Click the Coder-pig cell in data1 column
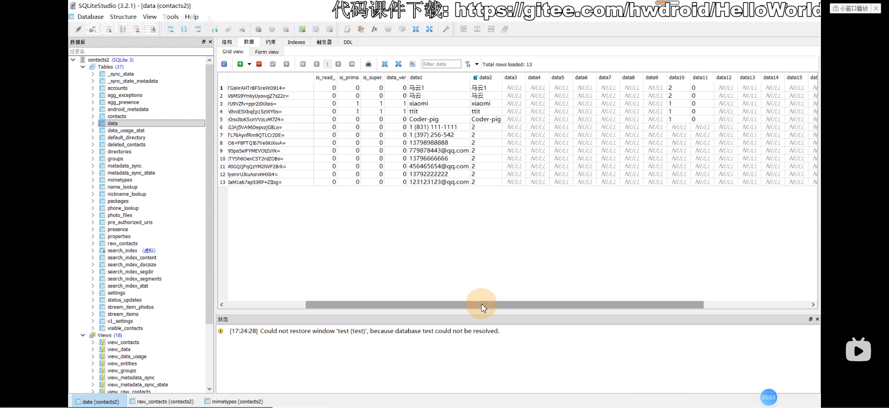889x408 pixels. pyautogui.click(x=438, y=119)
